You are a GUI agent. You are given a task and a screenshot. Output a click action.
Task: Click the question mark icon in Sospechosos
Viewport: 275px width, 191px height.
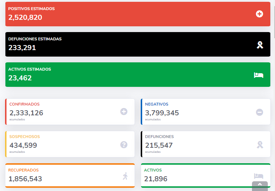point(124,145)
